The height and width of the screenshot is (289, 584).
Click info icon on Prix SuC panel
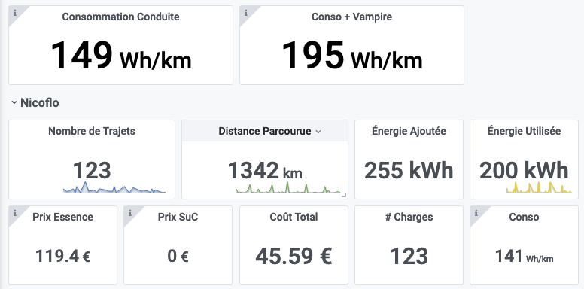tap(130, 214)
